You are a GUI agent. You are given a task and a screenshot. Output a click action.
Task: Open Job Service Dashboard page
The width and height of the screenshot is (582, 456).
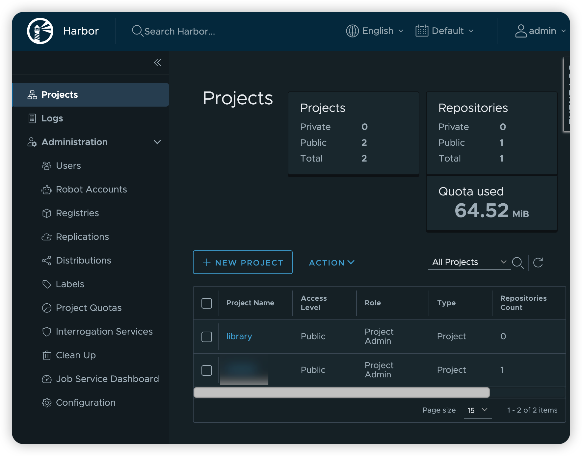coord(107,379)
